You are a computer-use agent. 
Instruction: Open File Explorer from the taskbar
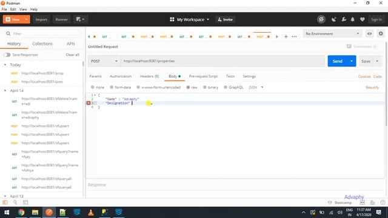click(35, 213)
